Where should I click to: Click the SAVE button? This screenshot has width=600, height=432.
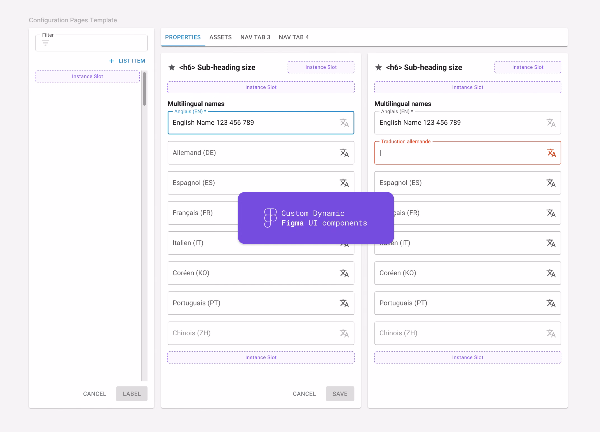tap(340, 394)
